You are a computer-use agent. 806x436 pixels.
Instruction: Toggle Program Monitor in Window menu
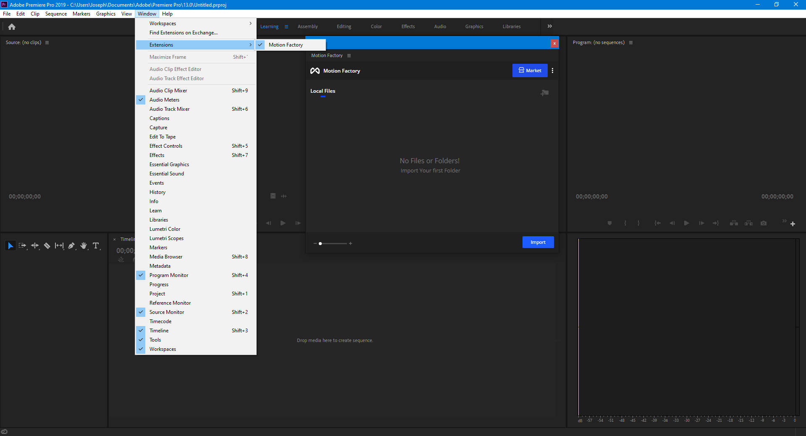[141, 275]
